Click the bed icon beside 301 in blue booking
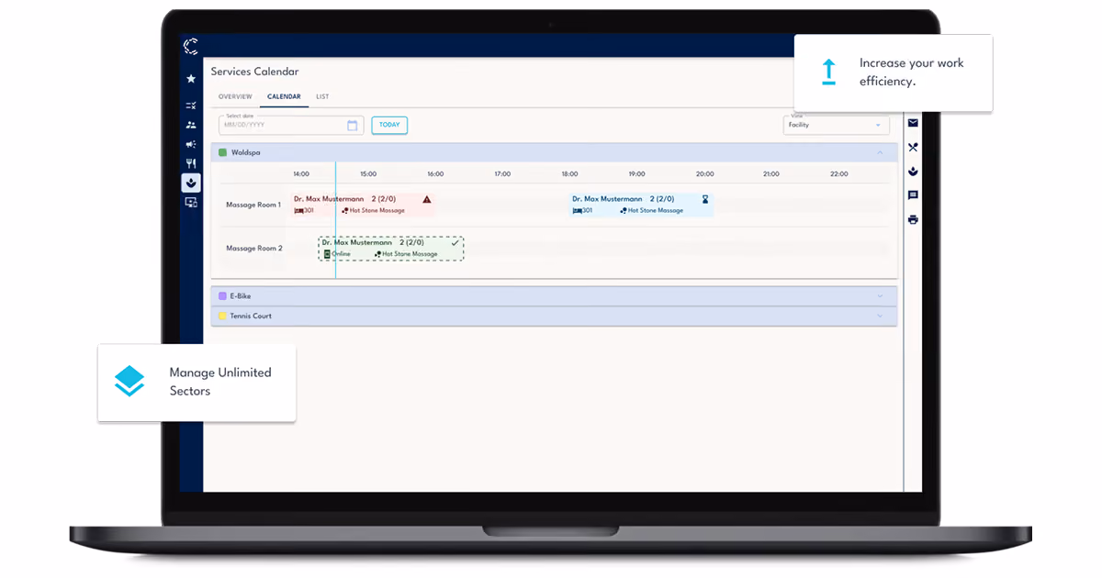The width and height of the screenshot is (1102, 578). click(x=577, y=210)
